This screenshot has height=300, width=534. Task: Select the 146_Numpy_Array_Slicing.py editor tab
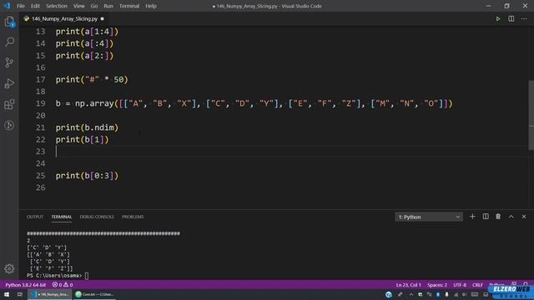pyautogui.click(x=64, y=18)
